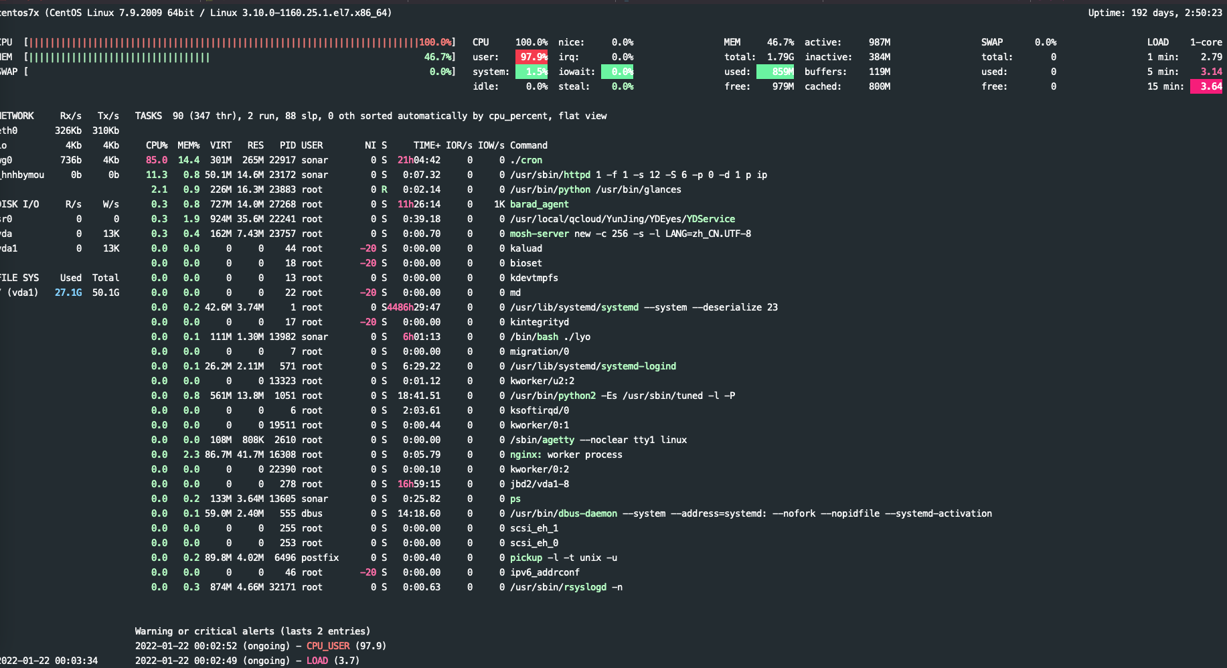This screenshot has width=1227, height=668.
Task: Select the "TIME+" column header
Action: point(427,145)
